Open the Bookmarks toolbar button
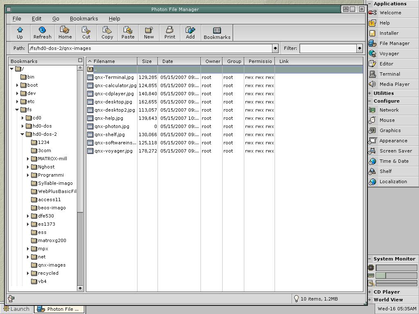The image size is (419, 314). pyautogui.click(x=217, y=32)
